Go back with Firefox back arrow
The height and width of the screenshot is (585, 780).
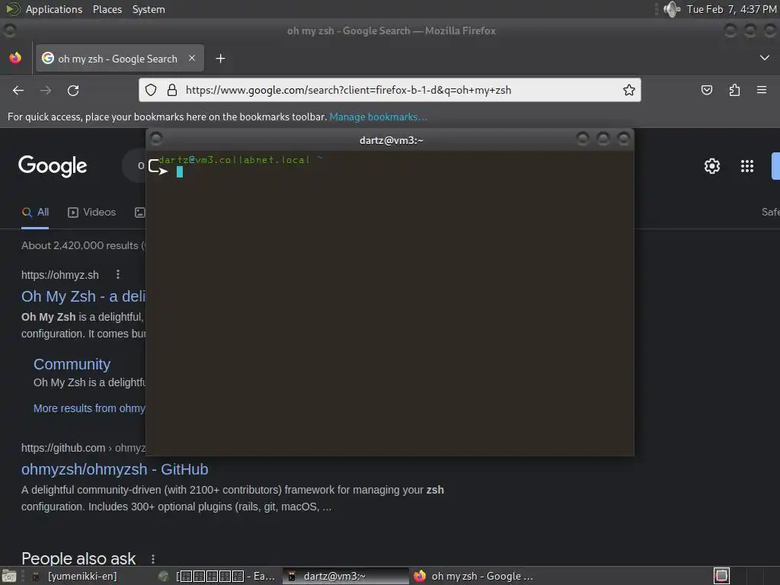(x=18, y=90)
